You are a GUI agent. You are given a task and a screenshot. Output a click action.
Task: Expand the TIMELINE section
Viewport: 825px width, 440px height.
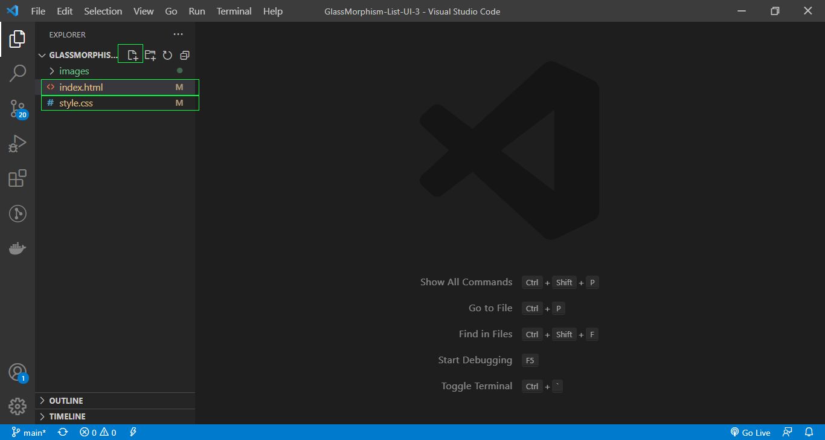coord(115,416)
